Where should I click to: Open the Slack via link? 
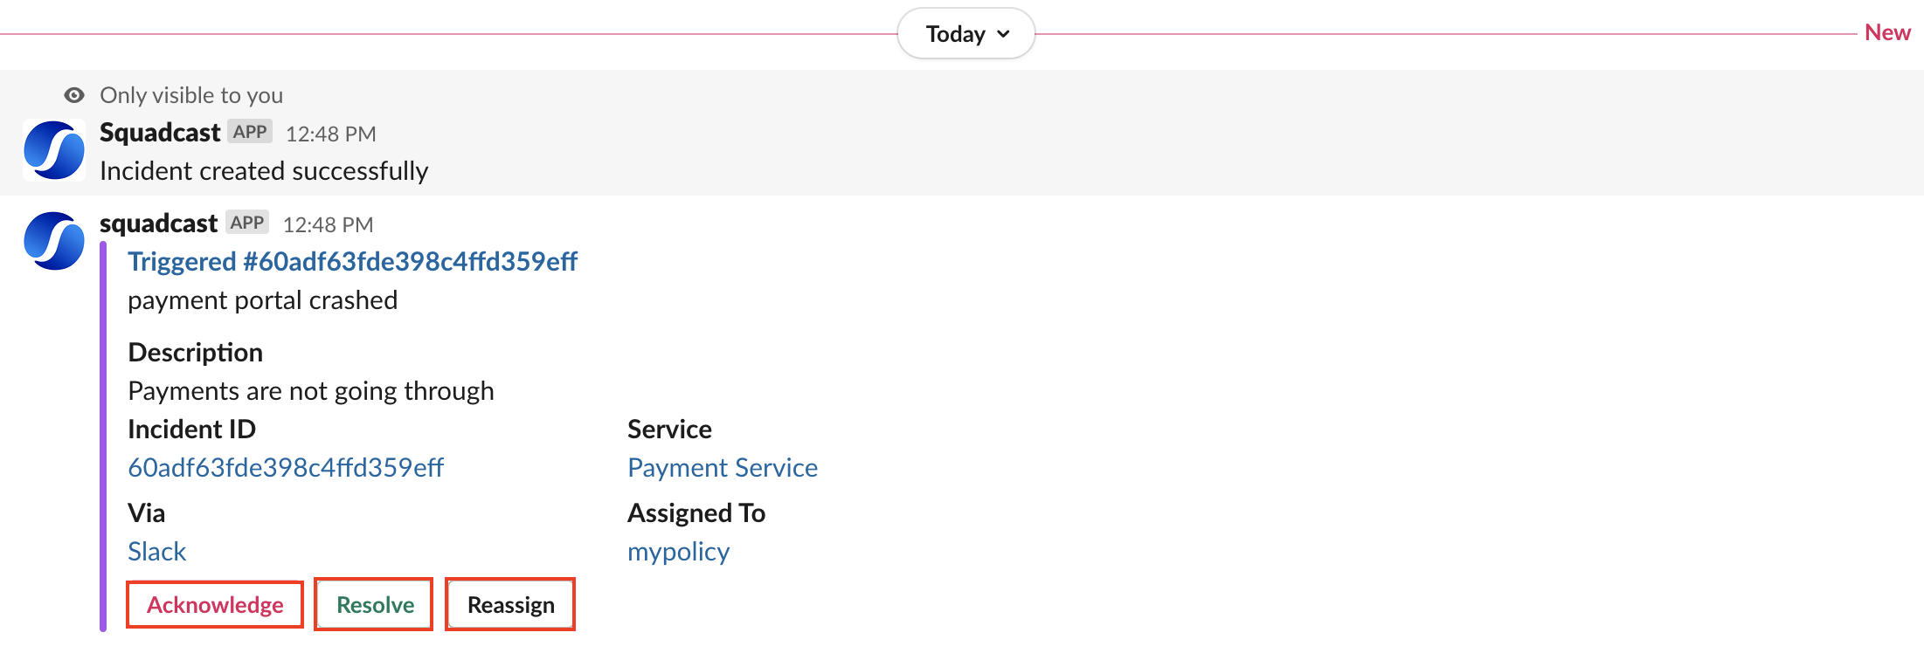coord(157,551)
